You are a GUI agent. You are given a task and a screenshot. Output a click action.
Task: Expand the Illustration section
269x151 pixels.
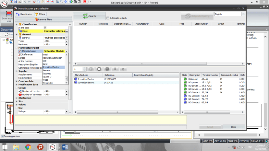(17, 98)
